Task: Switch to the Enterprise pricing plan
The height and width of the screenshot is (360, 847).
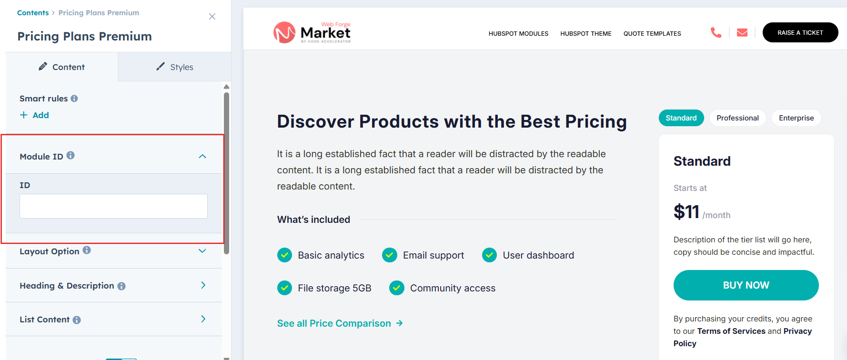Action: 796,118
